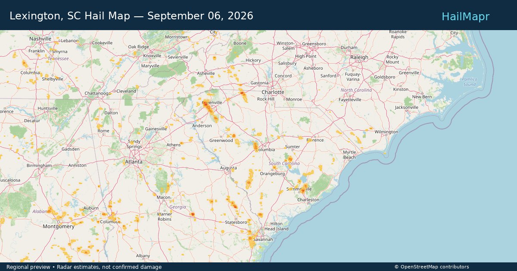Click the Savannah city label
Screen dimensions: 517x271
tap(263, 239)
